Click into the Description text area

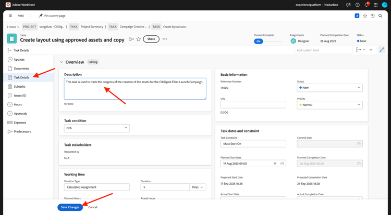click(x=135, y=89)
